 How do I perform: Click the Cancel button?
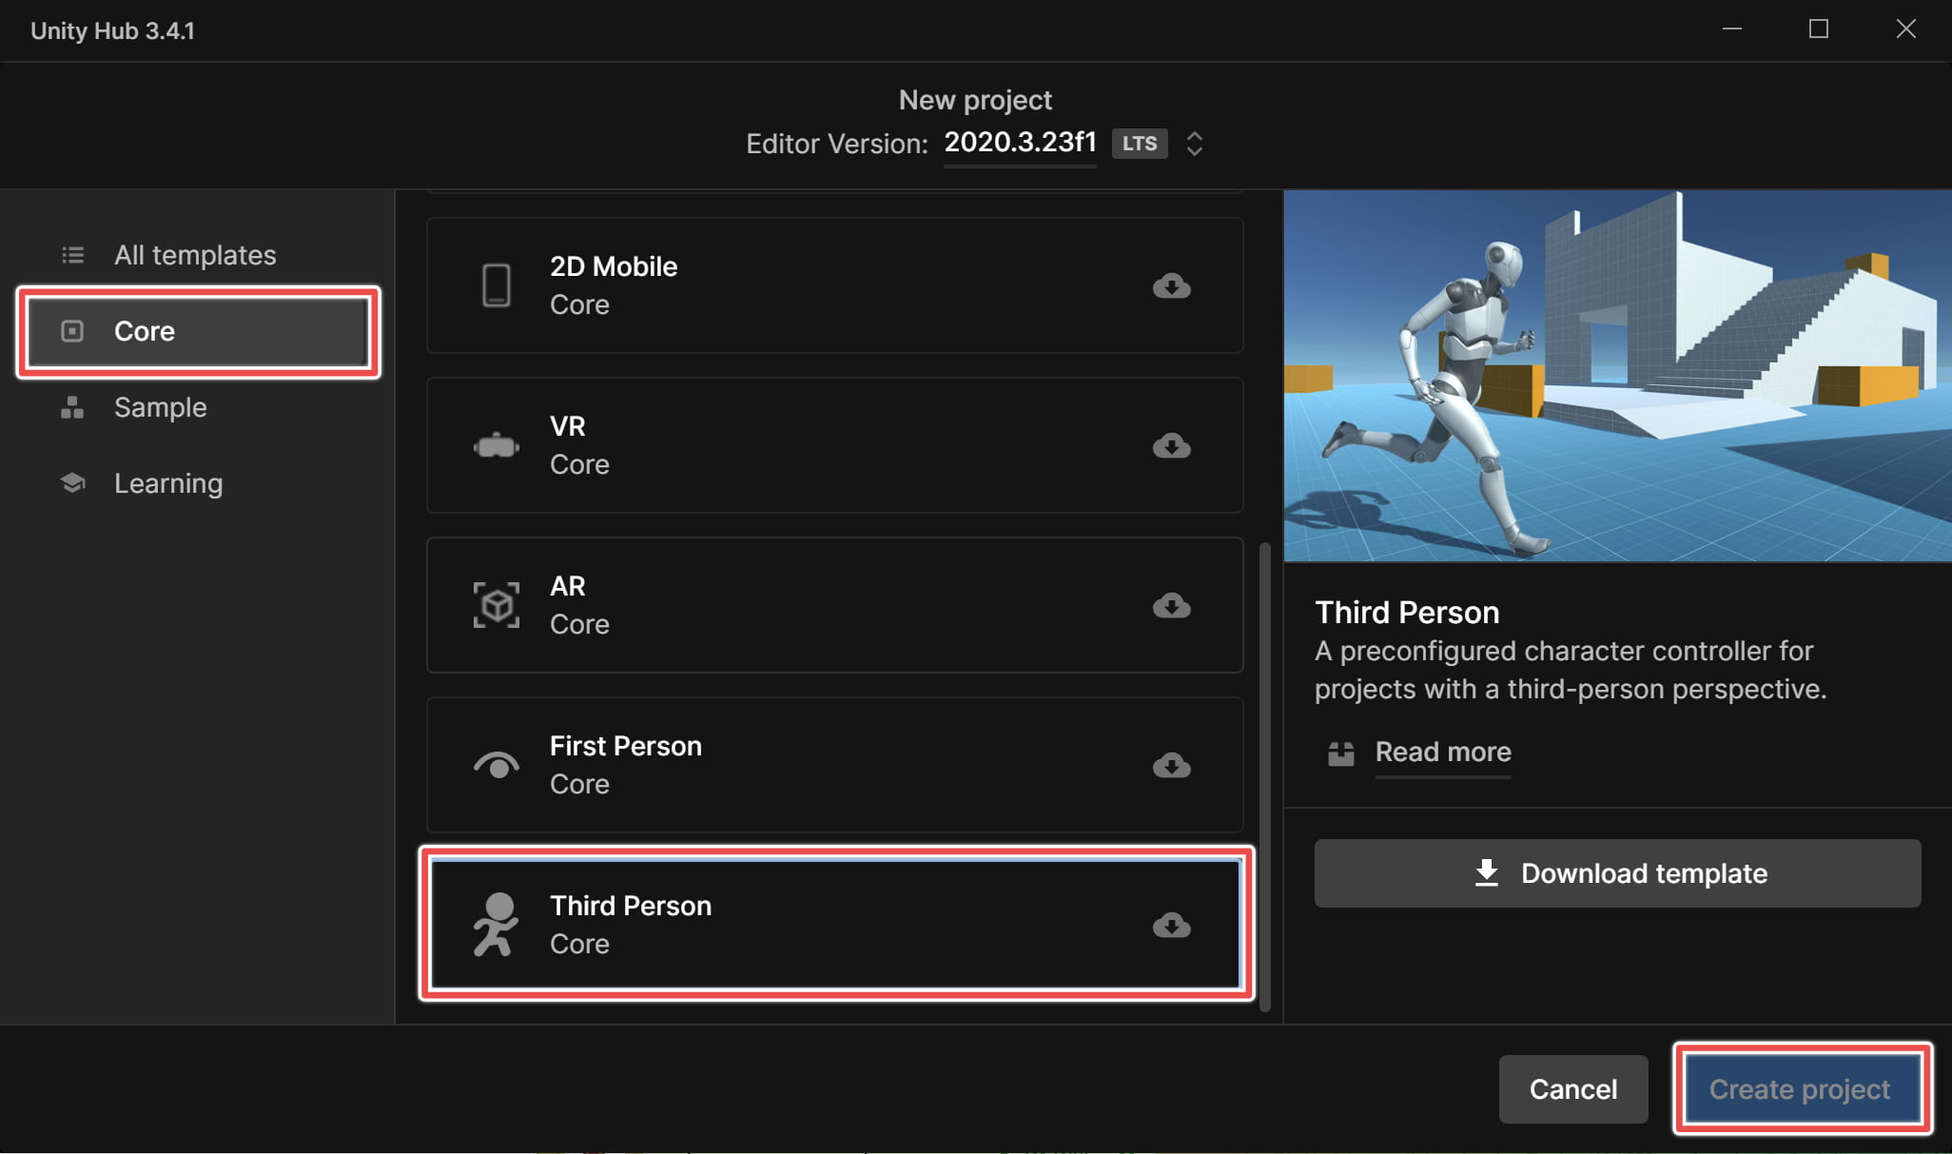pos(1573,1089)
